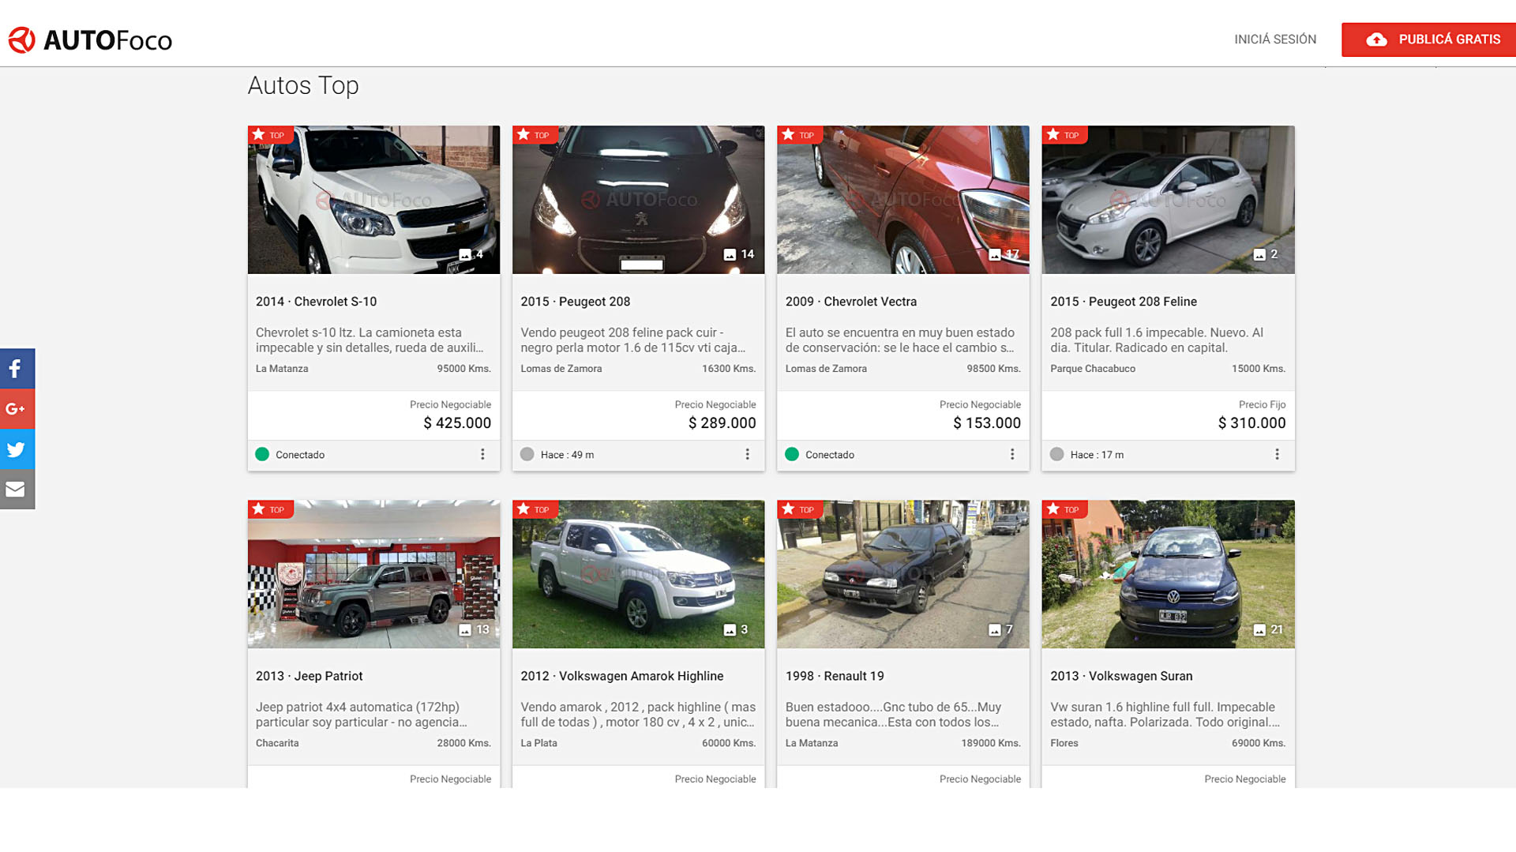This screenshot has height=852, width=1516.
Task: Click photo count 17 icon on Chevrolet Vectra
Action: point(1004,254)
